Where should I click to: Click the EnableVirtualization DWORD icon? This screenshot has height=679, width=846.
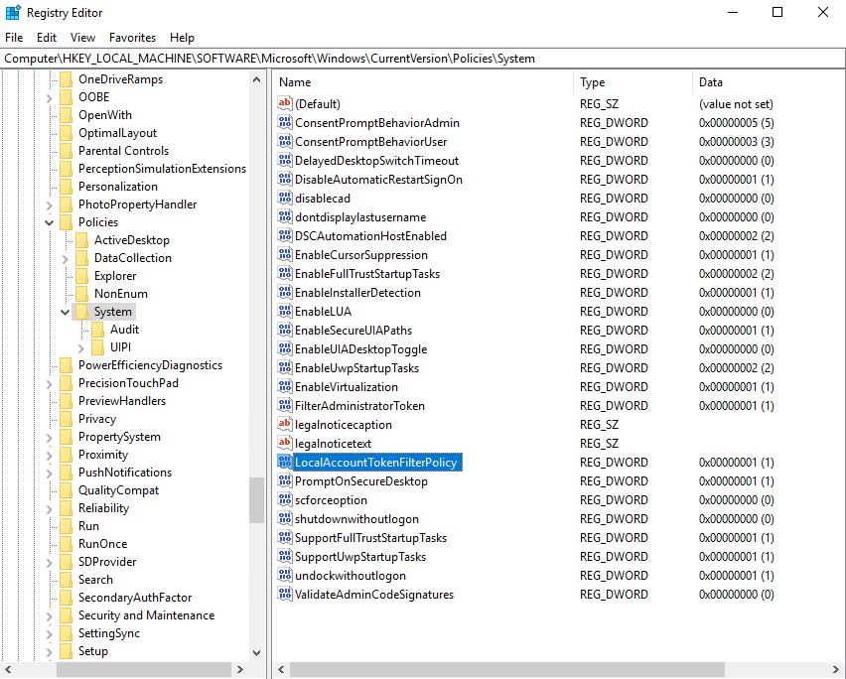coord(284,387)
